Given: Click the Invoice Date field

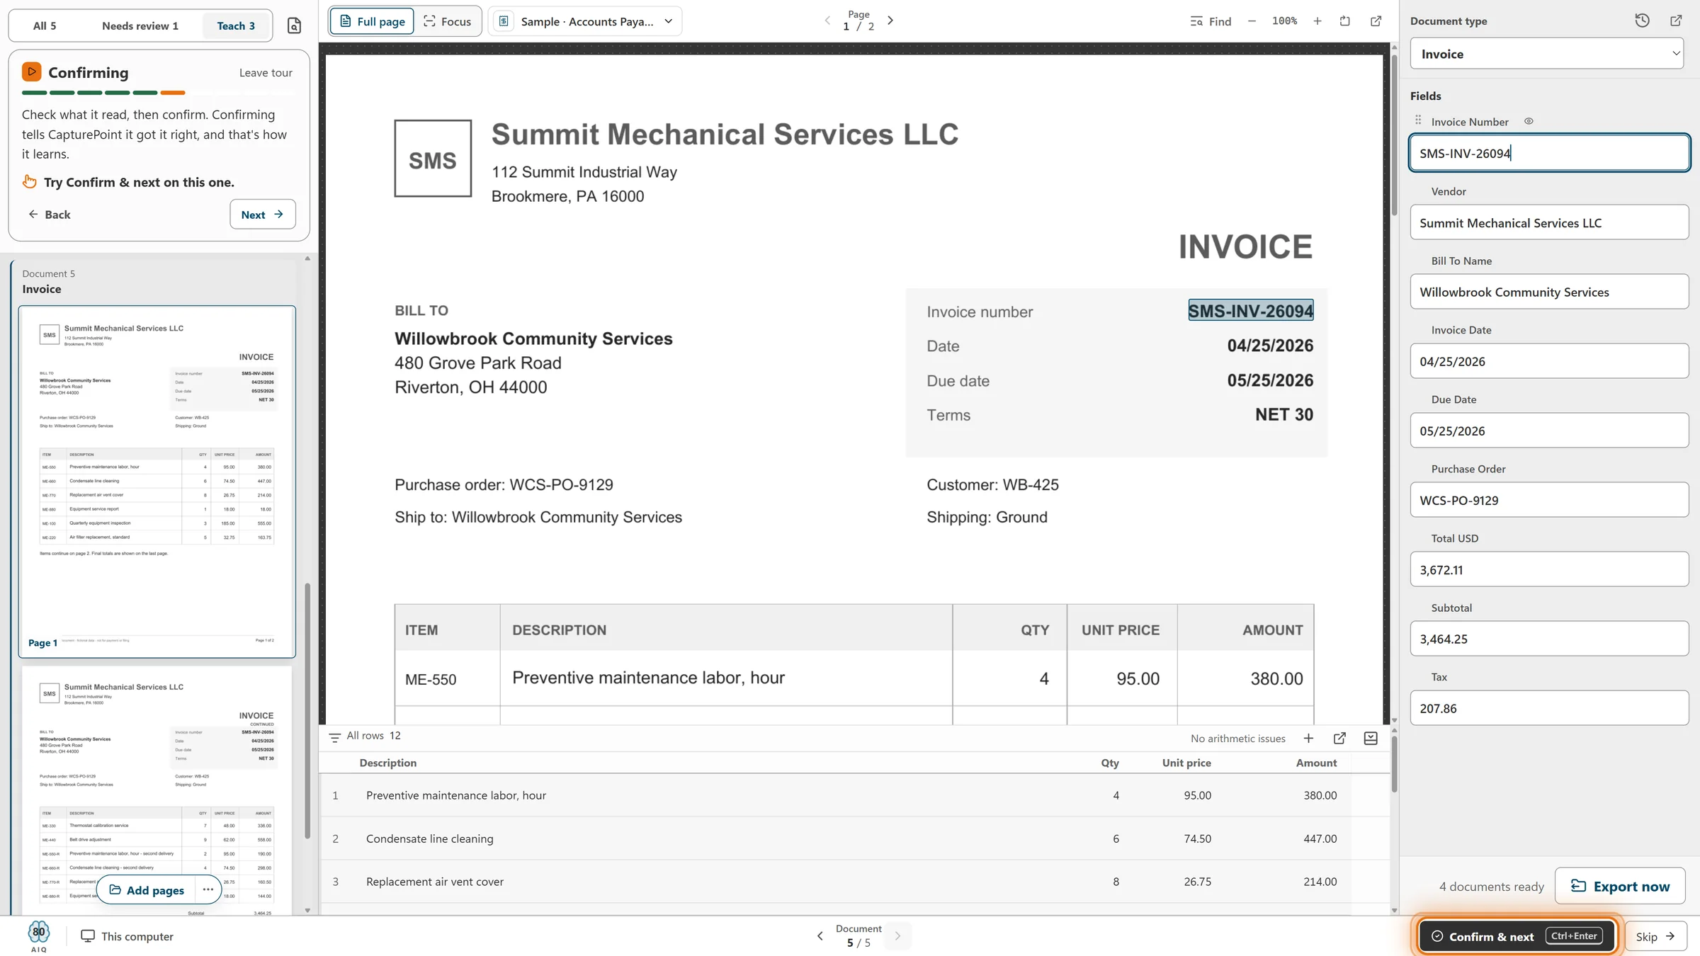Looking at the screenshot, I should pyautogui.click(x=1549, y=361).
